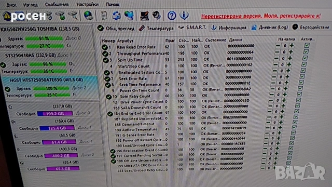Click the blue info bubble toolbar icon

tap(184, 16)
